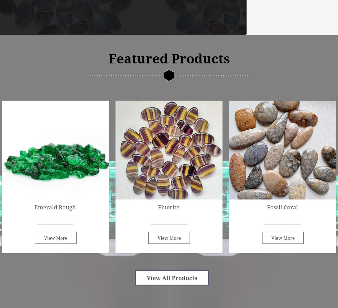
Task: Click the divider line below Emerald Rough title
Action: (55, 225)
